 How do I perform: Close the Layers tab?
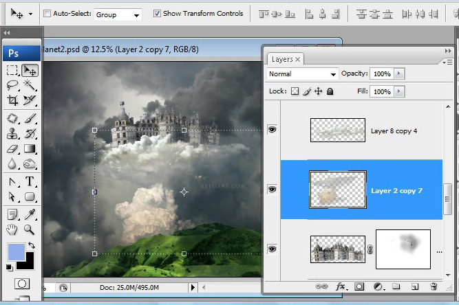[x=298, y=59]
